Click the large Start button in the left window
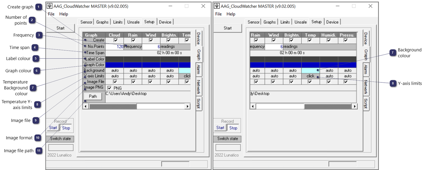The image size is (423, 170). [x=61, y=28]
